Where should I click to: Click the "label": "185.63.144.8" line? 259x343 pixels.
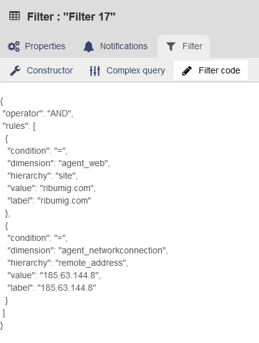pos(52,288)
